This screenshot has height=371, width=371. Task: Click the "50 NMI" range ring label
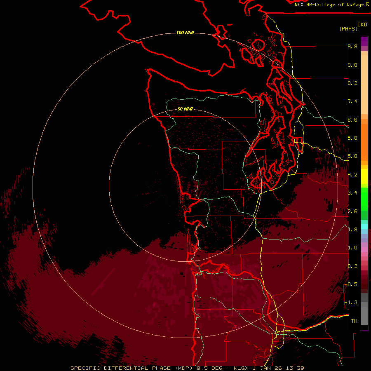(185, 109)
